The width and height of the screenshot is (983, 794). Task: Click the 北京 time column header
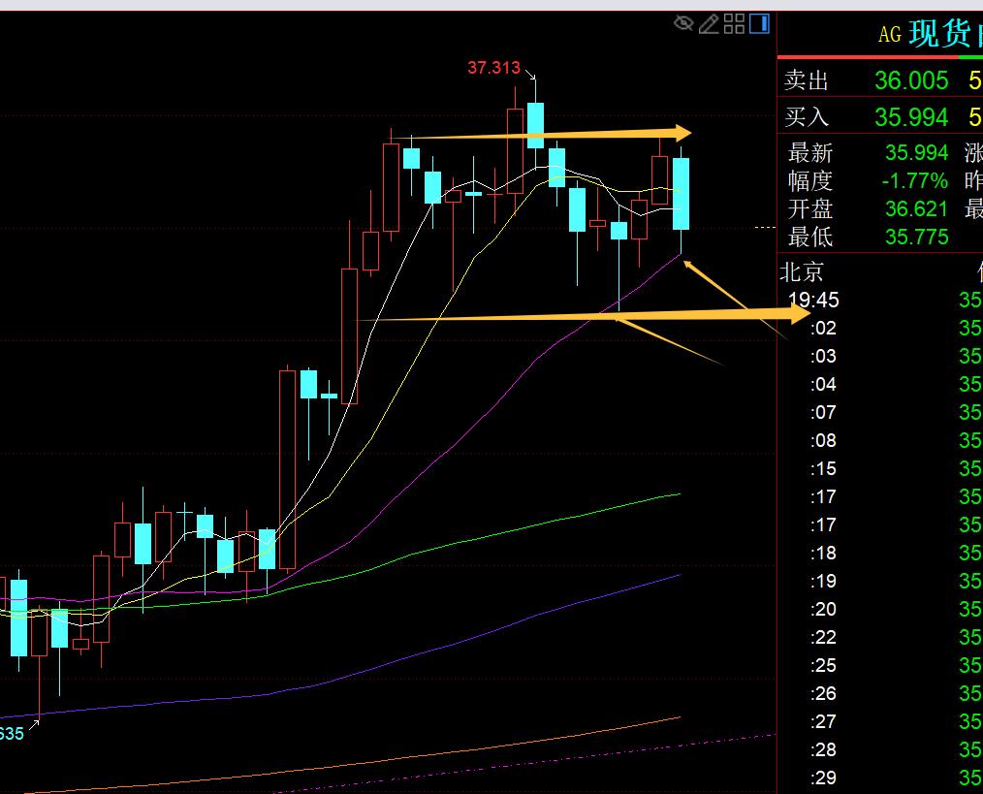[x=802, y=271]
